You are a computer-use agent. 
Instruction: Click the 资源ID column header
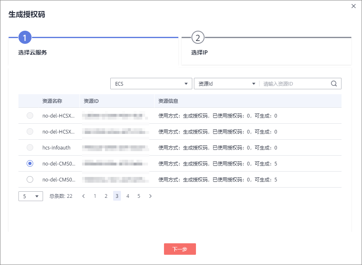[91, 101]
